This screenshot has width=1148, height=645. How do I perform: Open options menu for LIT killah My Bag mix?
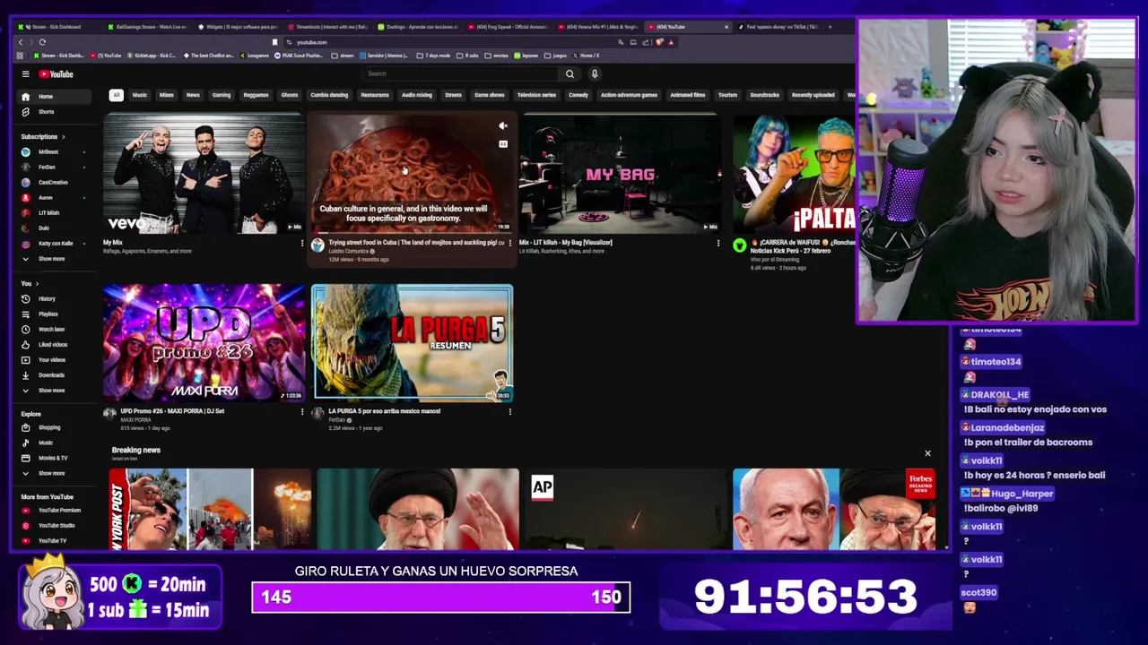[718, 243]
